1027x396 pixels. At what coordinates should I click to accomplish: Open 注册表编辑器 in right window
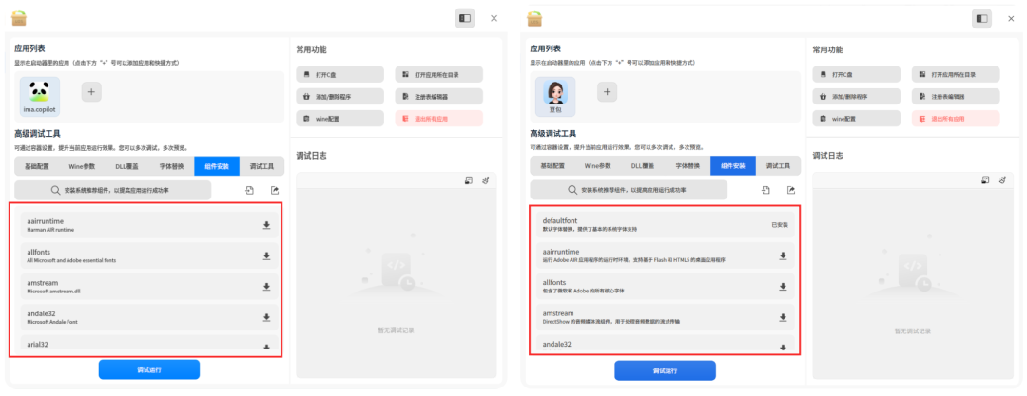[x=955, y=97]
